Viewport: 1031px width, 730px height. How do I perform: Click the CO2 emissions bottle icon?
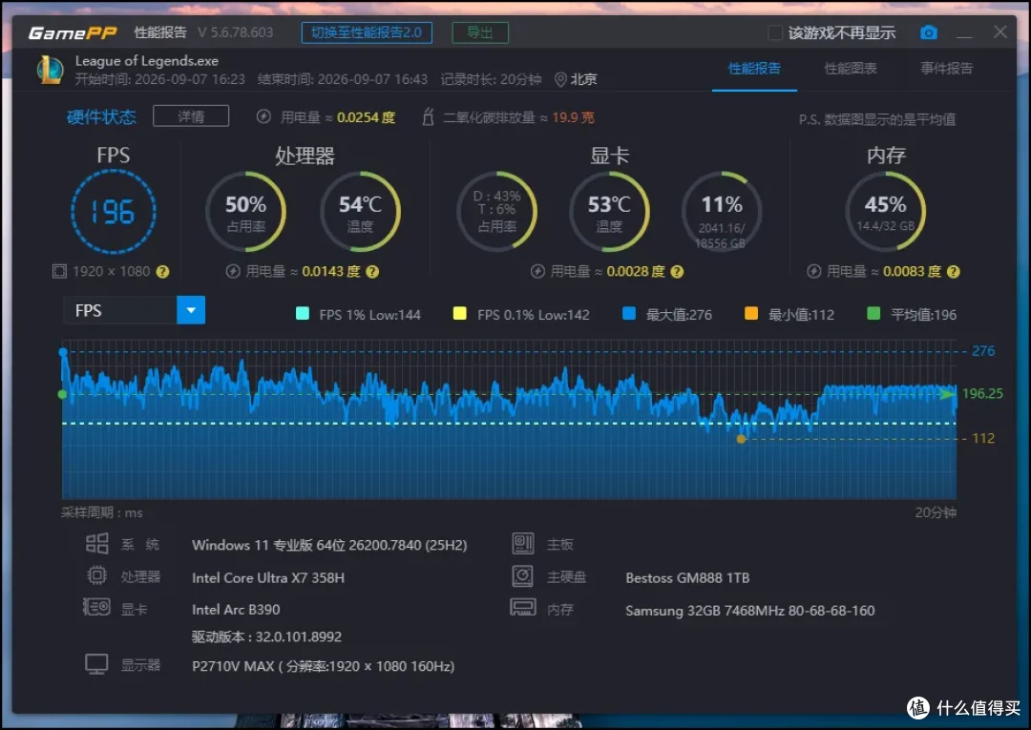click(x=428, y=117)
